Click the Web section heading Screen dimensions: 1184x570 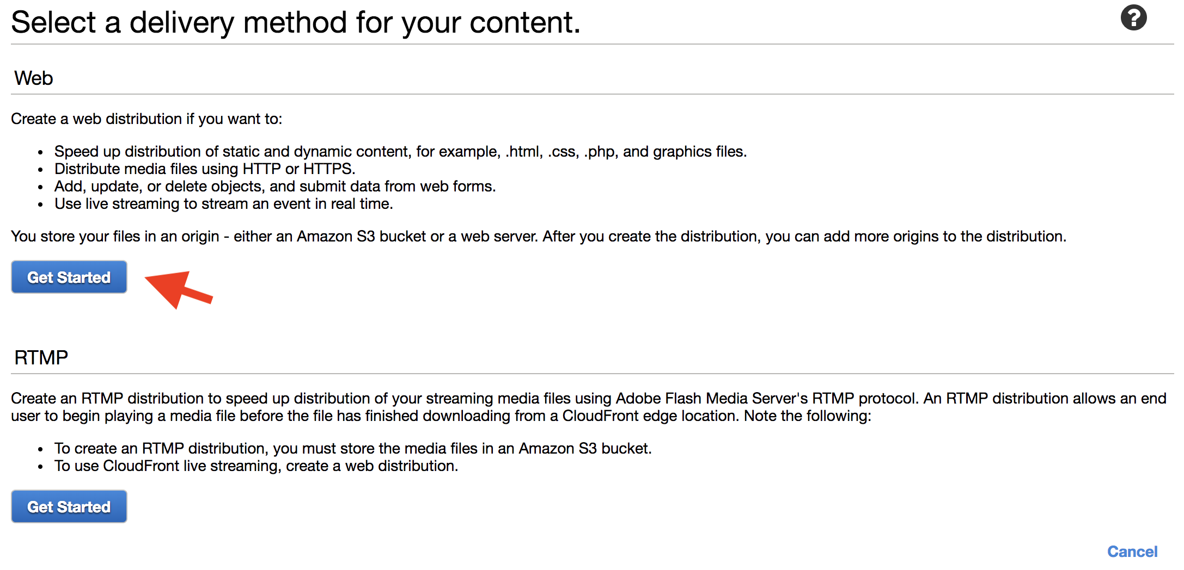[x=34, y=78]
